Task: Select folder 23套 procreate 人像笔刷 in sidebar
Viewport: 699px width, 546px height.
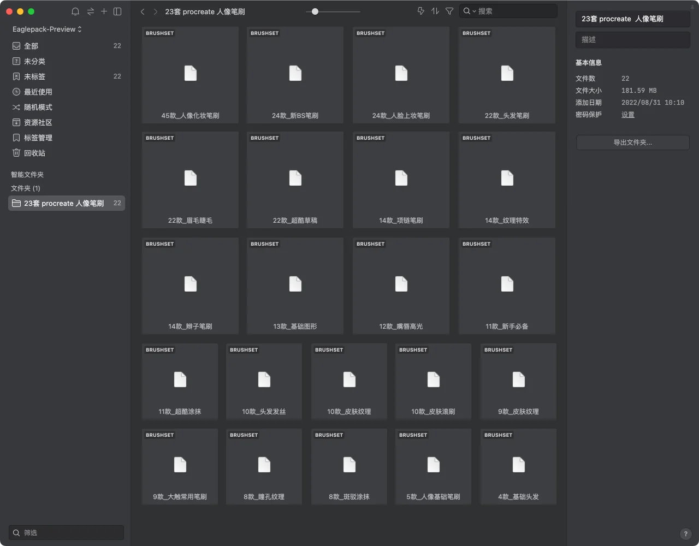Action: tap(67, 203)
